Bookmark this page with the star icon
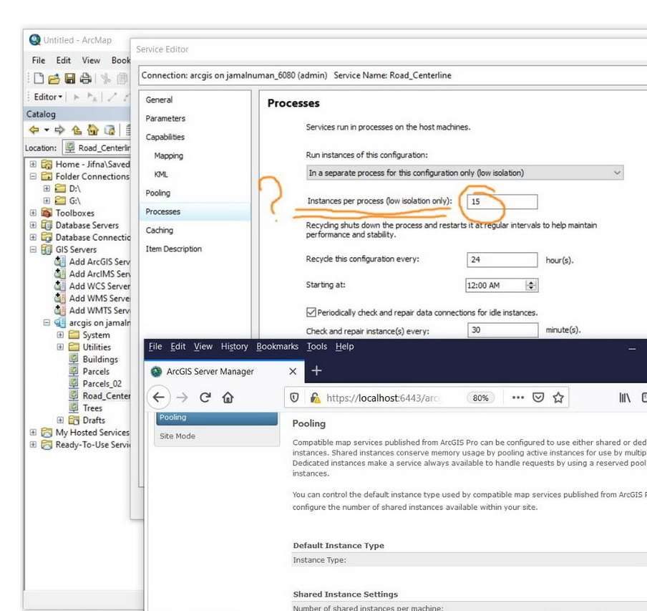 [558, 398]
